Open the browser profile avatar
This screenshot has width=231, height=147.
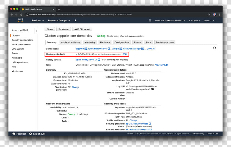pos(215,15)
